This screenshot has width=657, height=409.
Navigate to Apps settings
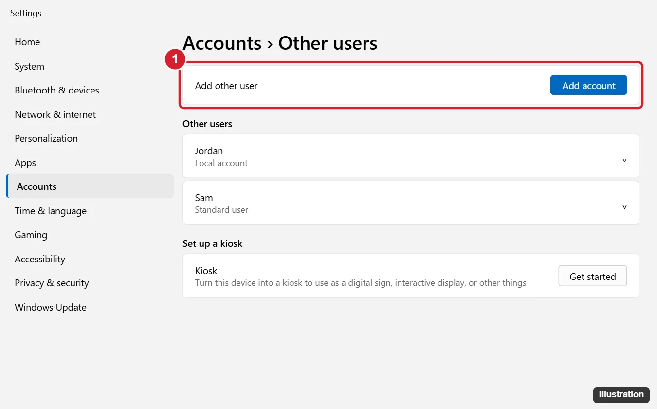click(25, 163)
